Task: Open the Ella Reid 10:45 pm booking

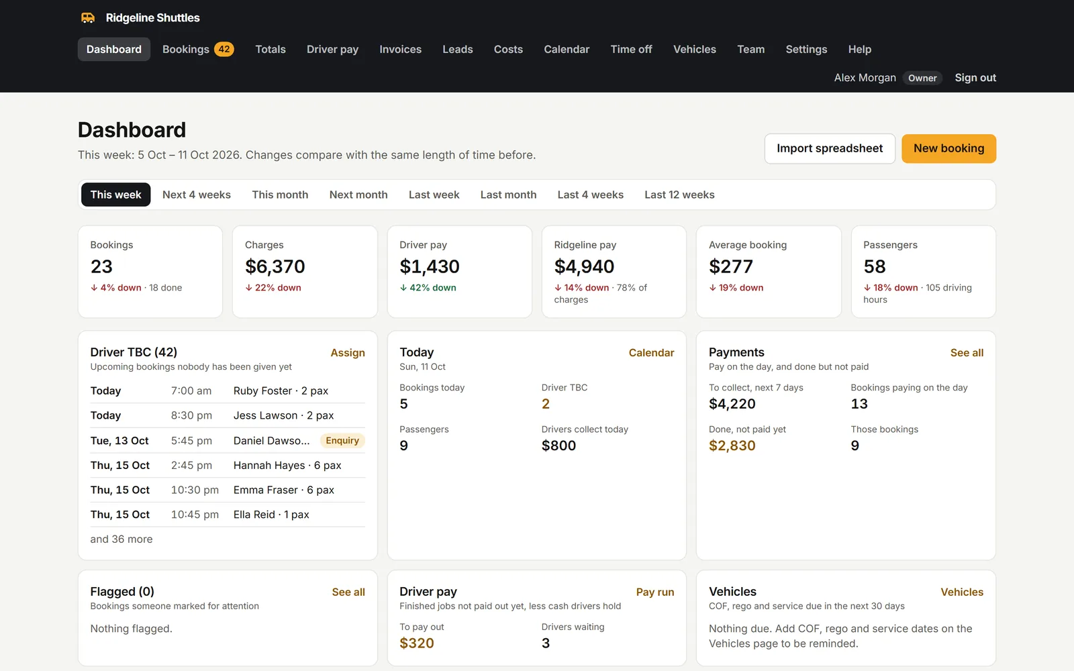Action: (228, 515)
